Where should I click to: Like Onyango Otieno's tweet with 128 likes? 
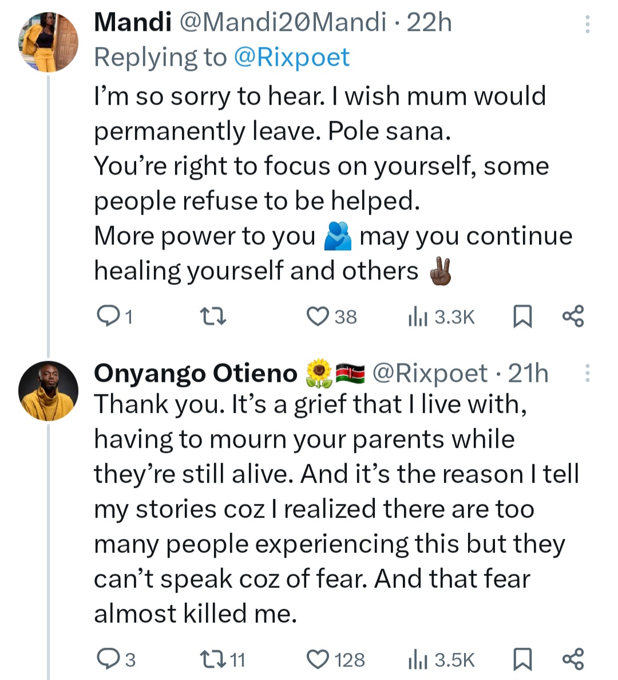pyautogui.click(x=318, y=659)
